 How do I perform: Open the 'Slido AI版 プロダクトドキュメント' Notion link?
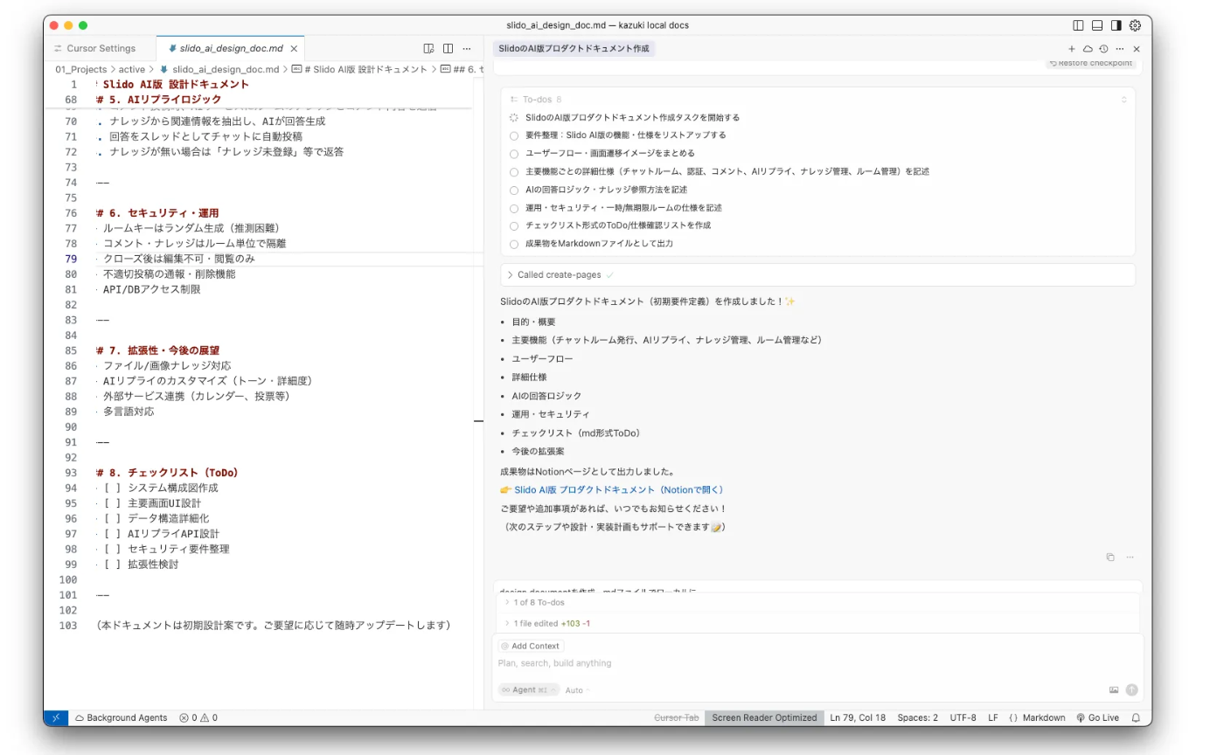(x=618, y=490)
